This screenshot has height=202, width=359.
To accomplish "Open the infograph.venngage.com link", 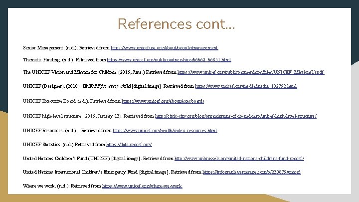I will 252,172.
